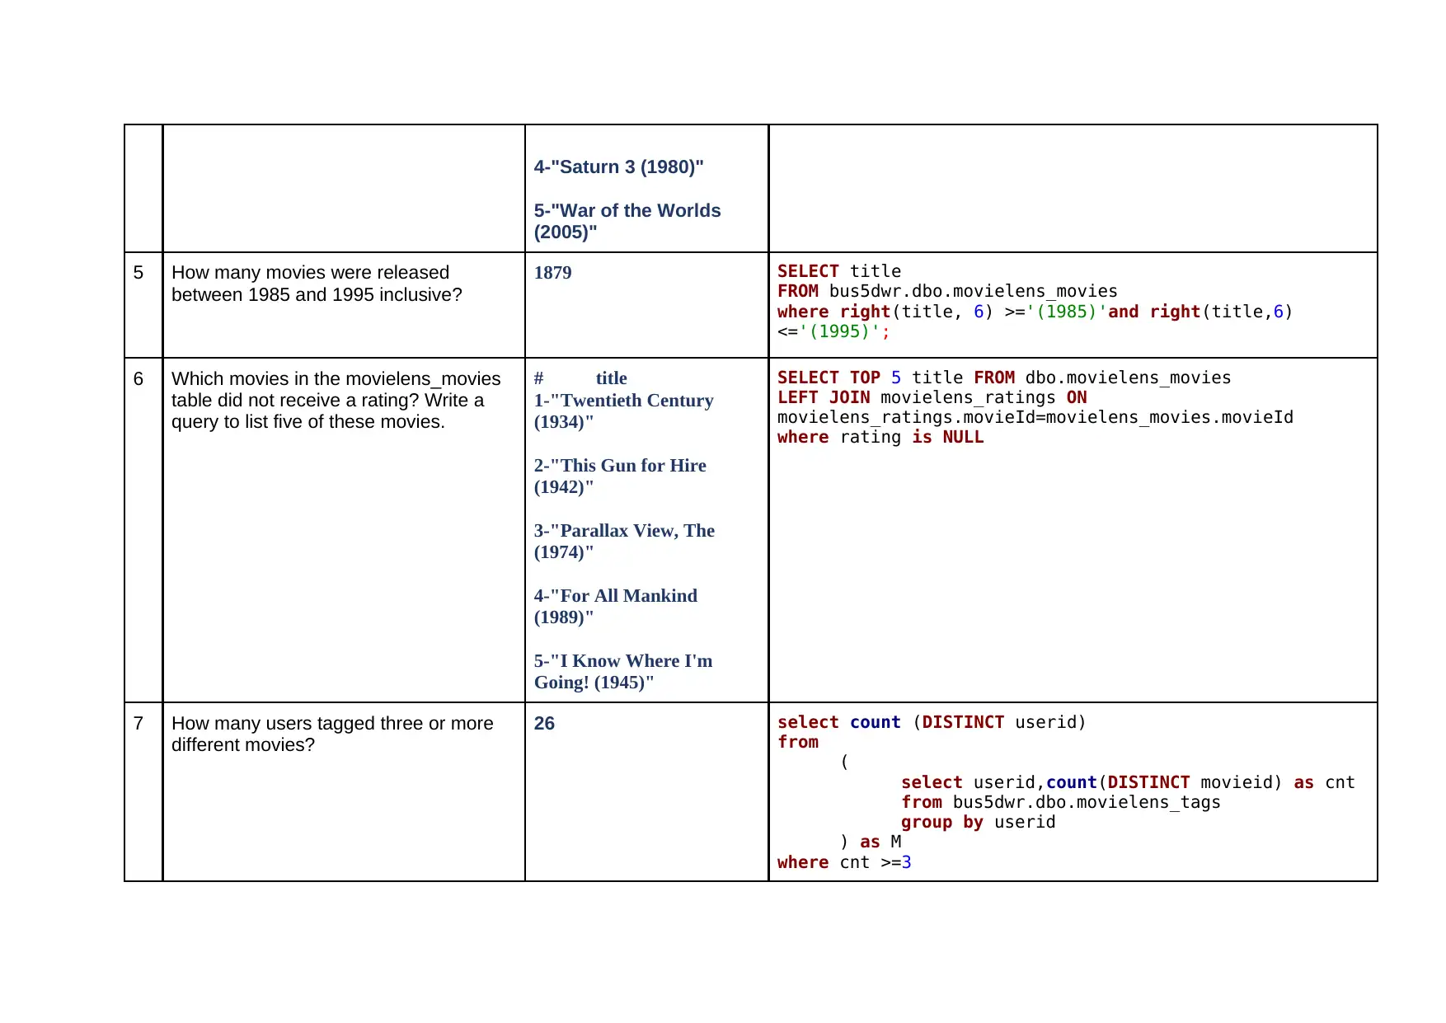Click the inner 'select userid,count(DISTINCT movieid) as cnt' line

point(1128,782)
